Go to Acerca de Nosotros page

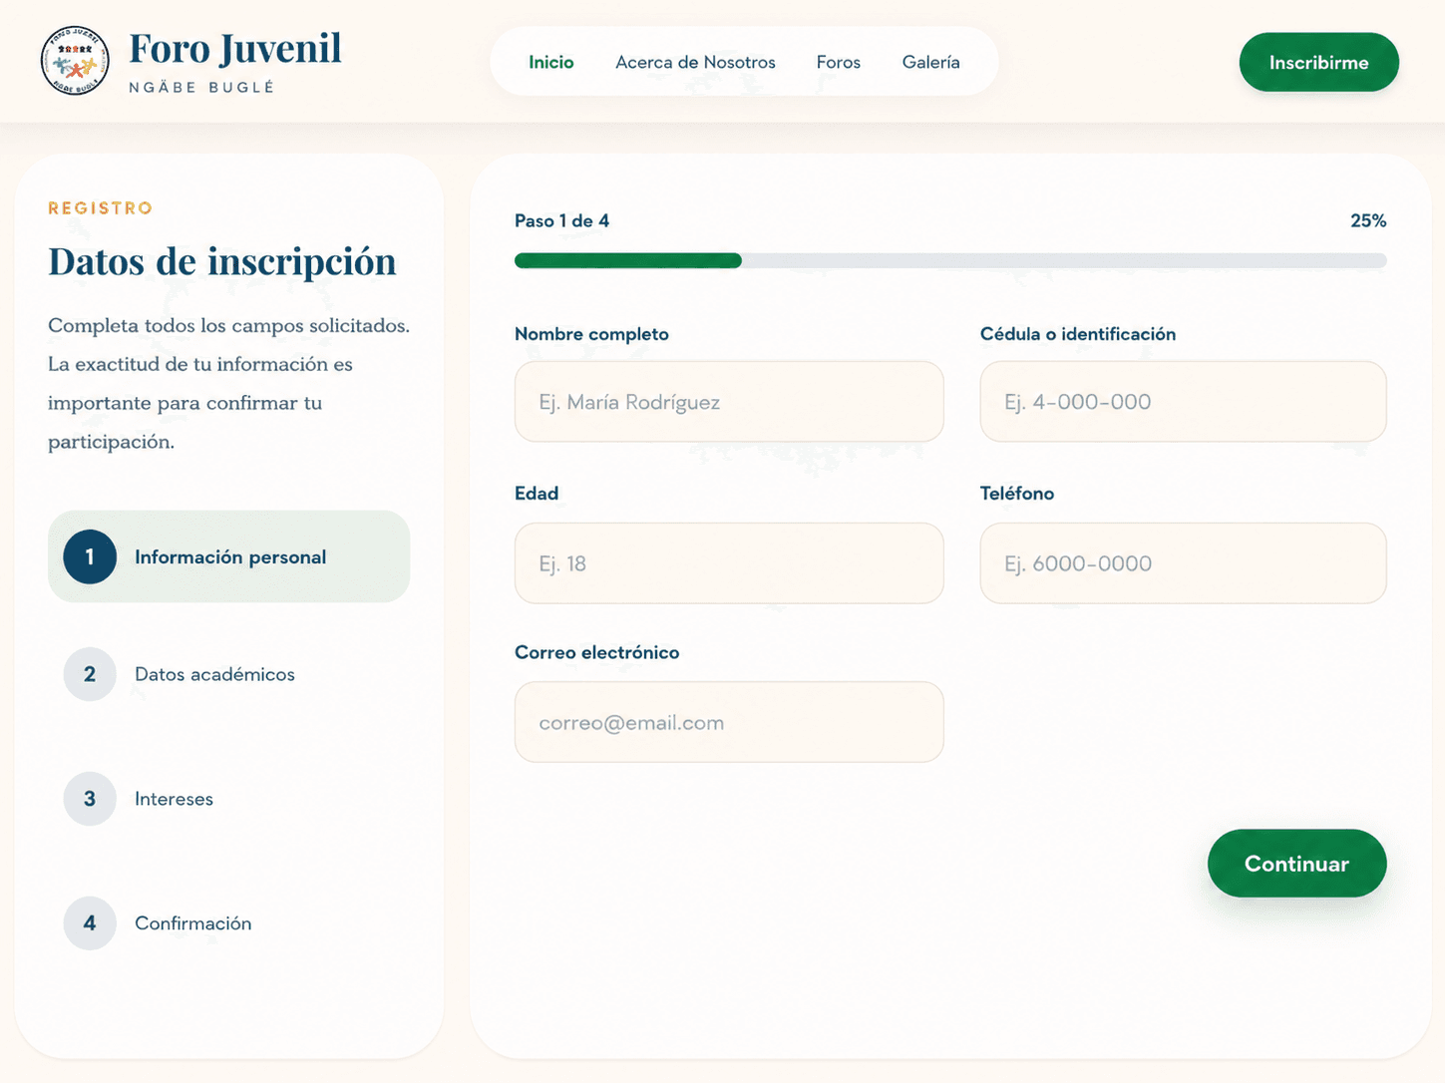coord(695,62)
